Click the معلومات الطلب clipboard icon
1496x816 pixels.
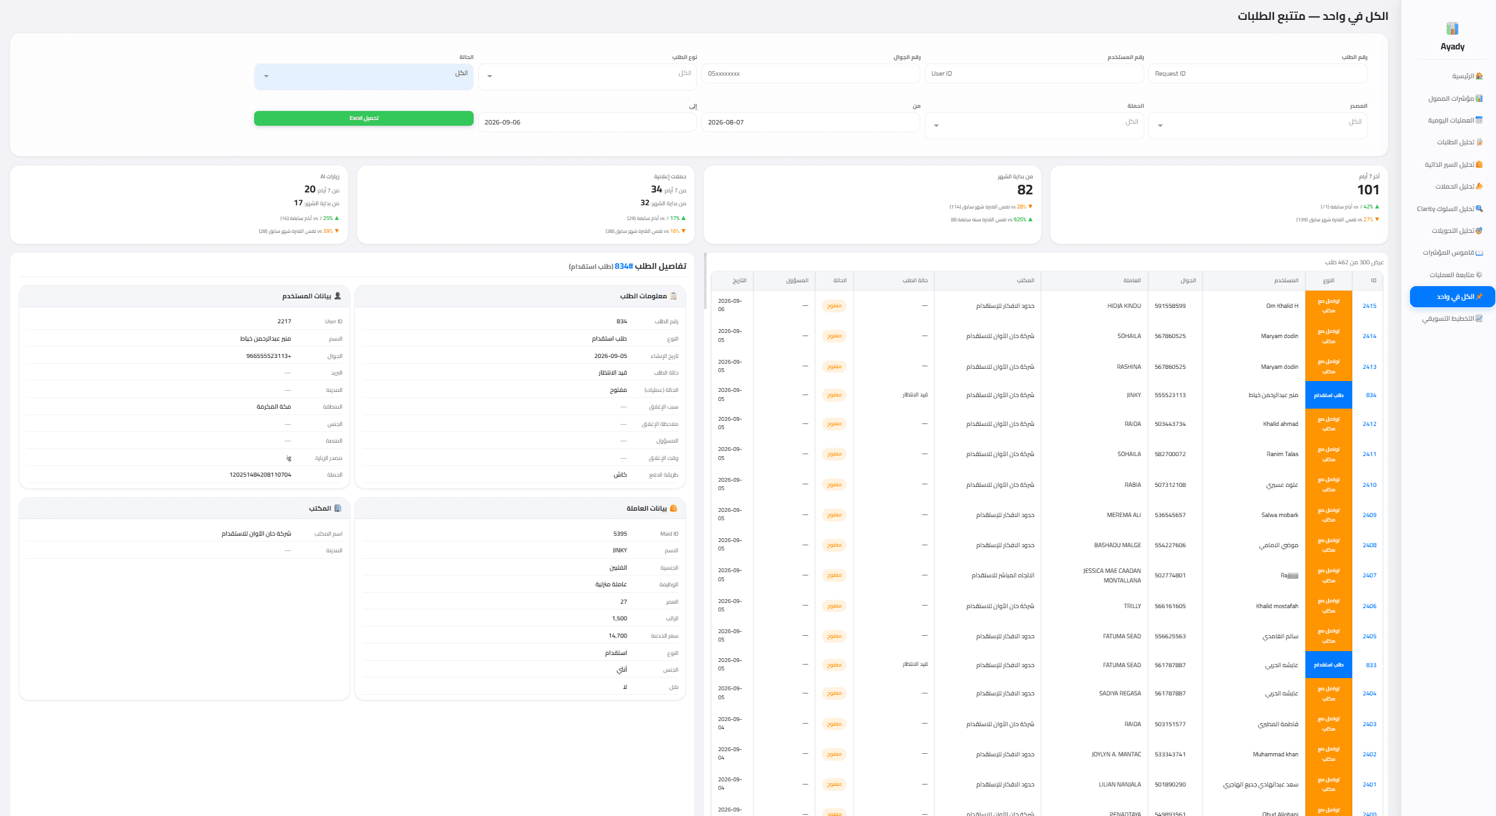tap(673, 296)
